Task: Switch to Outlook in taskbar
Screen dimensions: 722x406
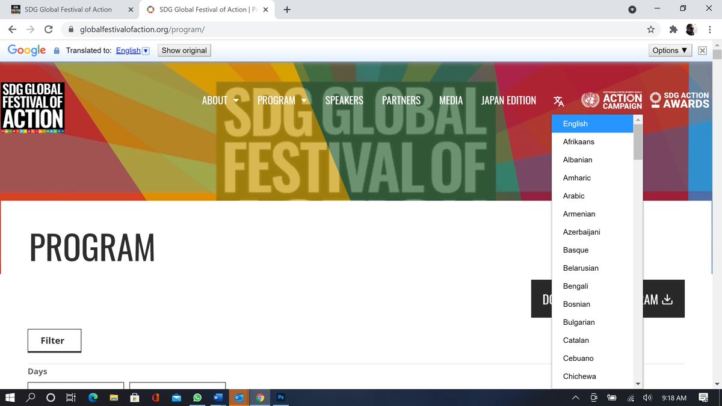Action: [239, 398]
